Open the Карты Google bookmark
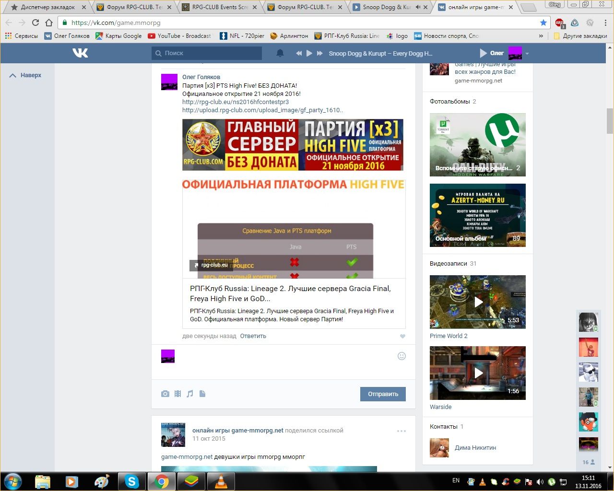The height and width of the screenshot is (491, 614). (118, 36)
